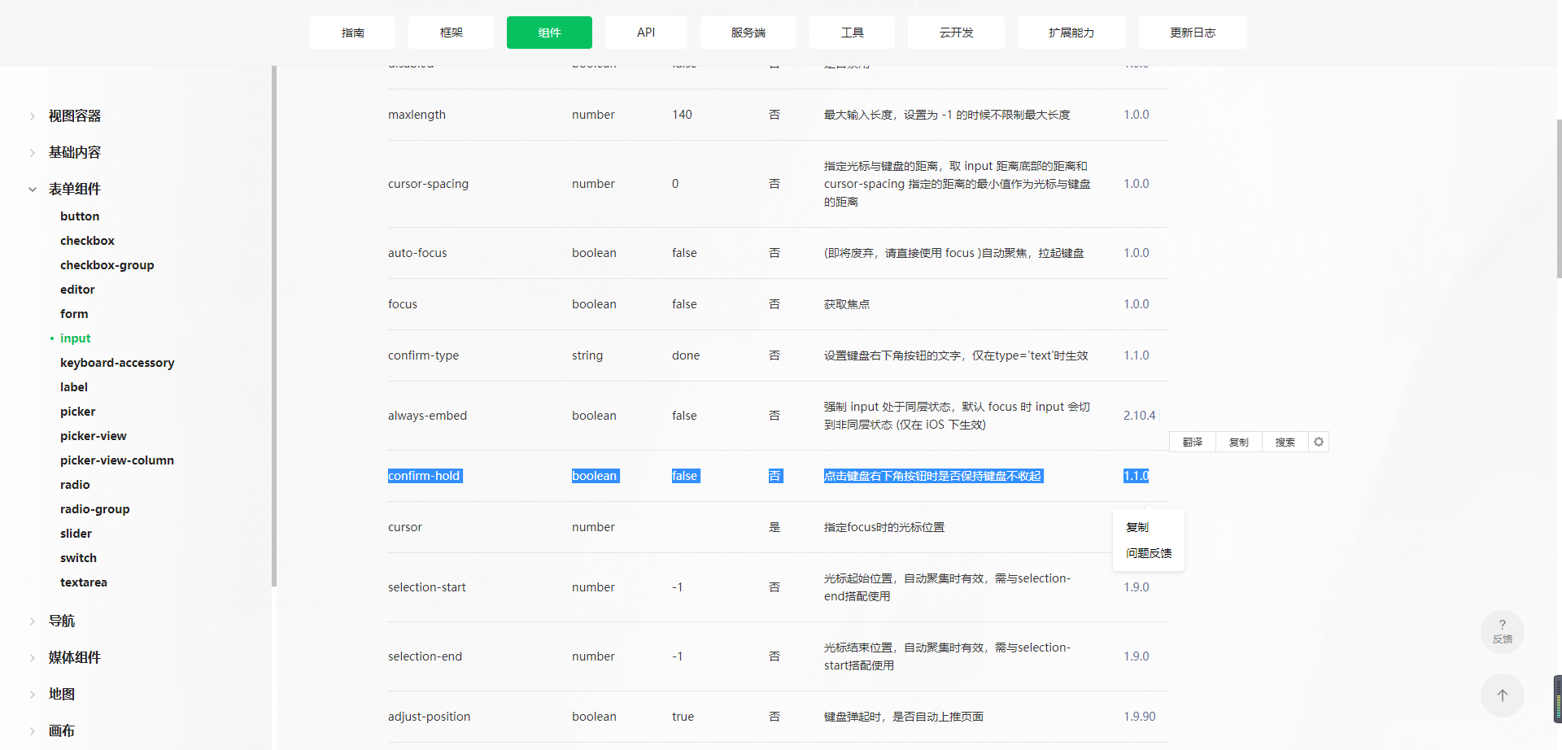Open the label component page
The width and height of the screenshot is (1562, 750).
pos(74,387)
